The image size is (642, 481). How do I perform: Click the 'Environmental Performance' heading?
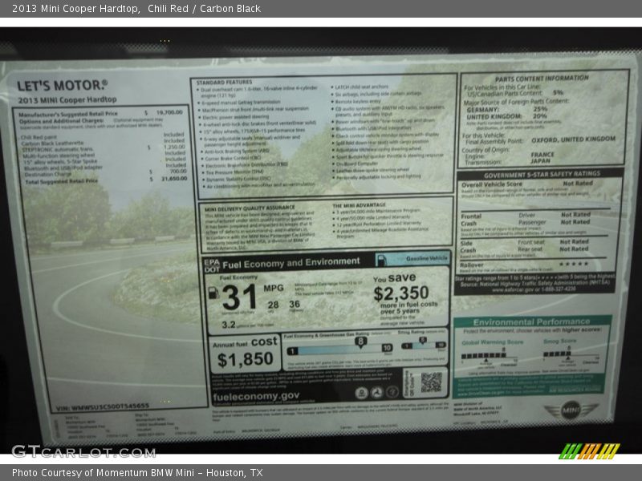tap(531, 321)
